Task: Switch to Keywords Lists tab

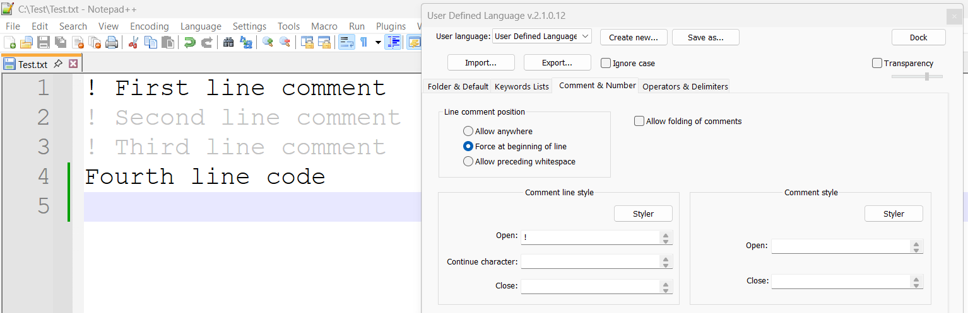Action: [522, 86]
